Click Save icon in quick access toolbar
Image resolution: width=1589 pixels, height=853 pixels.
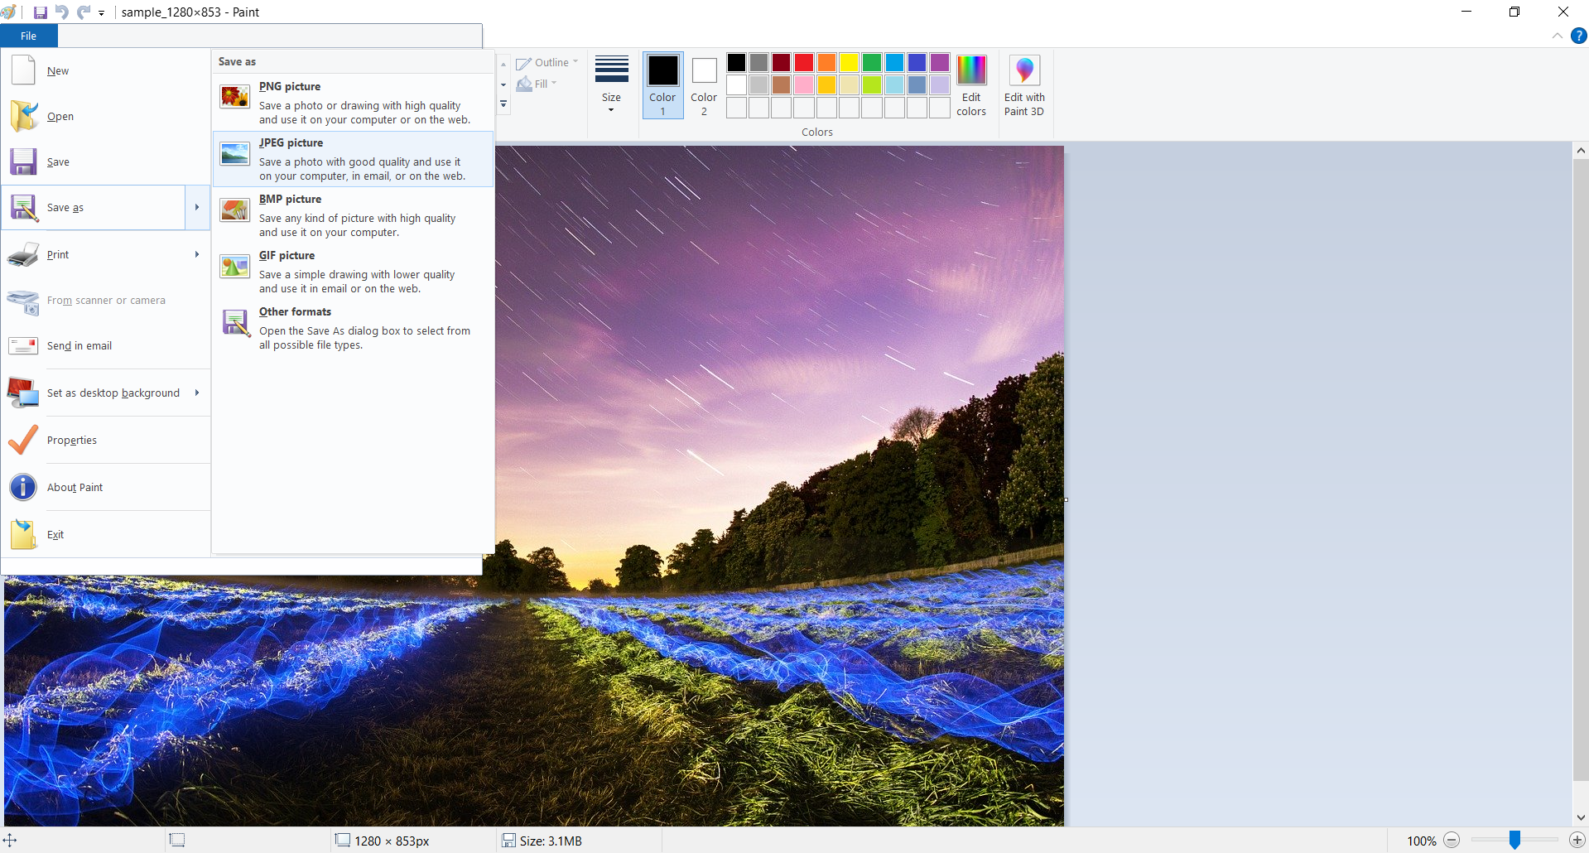40,12
